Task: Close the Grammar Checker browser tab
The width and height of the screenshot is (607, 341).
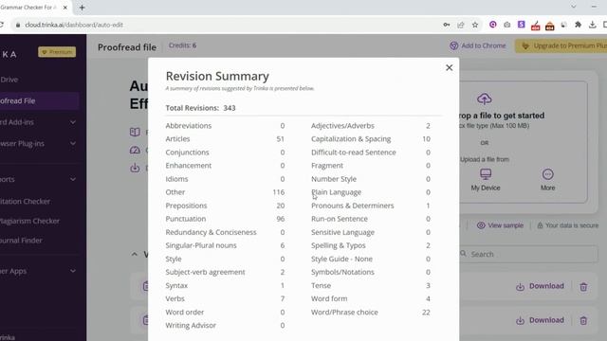Action: pos(65,8)
